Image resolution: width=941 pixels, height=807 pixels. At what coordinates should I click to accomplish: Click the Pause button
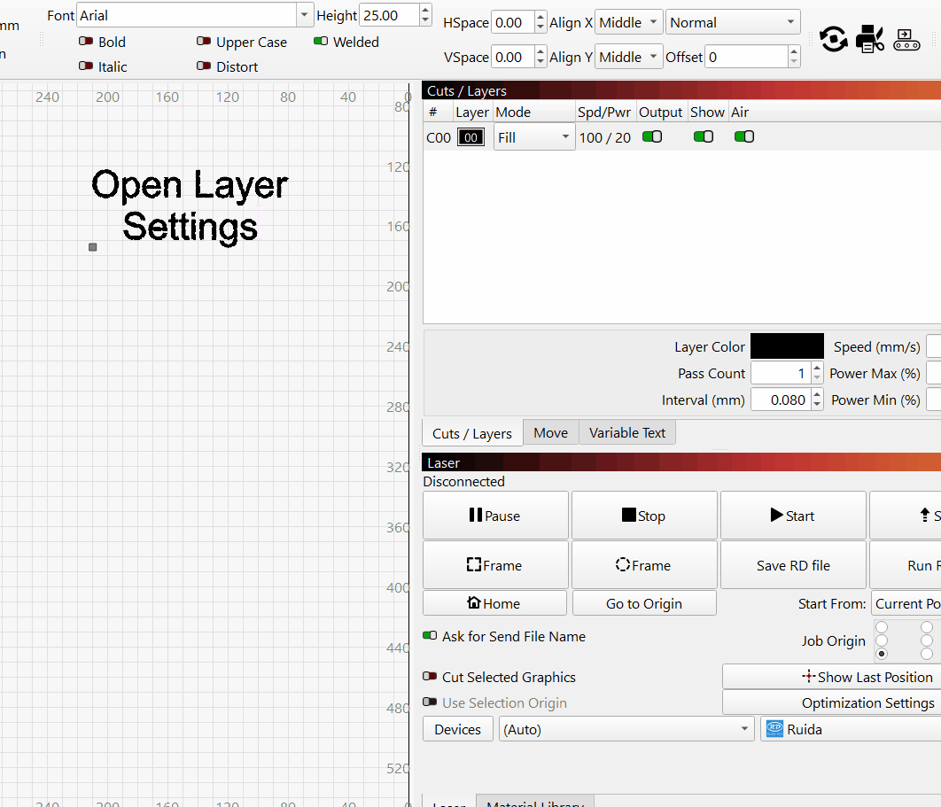point(495,516)
